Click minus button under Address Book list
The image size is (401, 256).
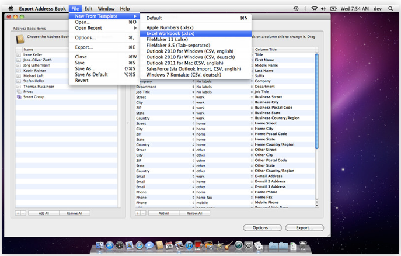tap(23, 213)
